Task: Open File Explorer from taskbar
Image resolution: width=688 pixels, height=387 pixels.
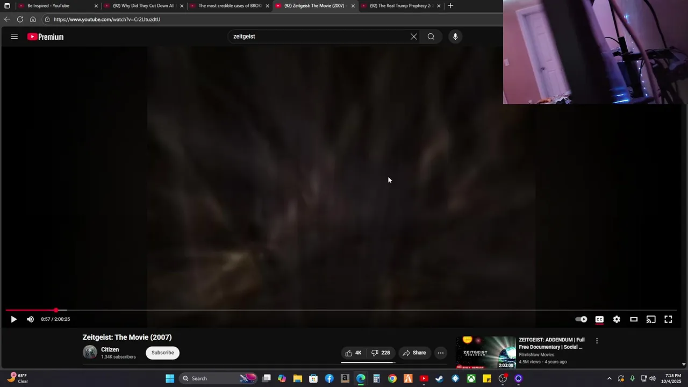Action: [x=298, y=378]
